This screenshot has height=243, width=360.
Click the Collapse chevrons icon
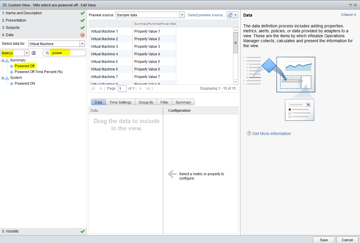coord(355,15)
